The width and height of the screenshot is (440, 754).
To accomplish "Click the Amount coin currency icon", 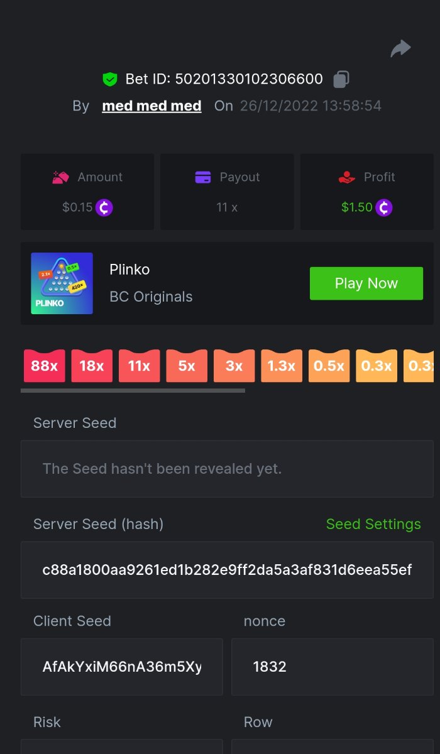I will pos(104,207).
